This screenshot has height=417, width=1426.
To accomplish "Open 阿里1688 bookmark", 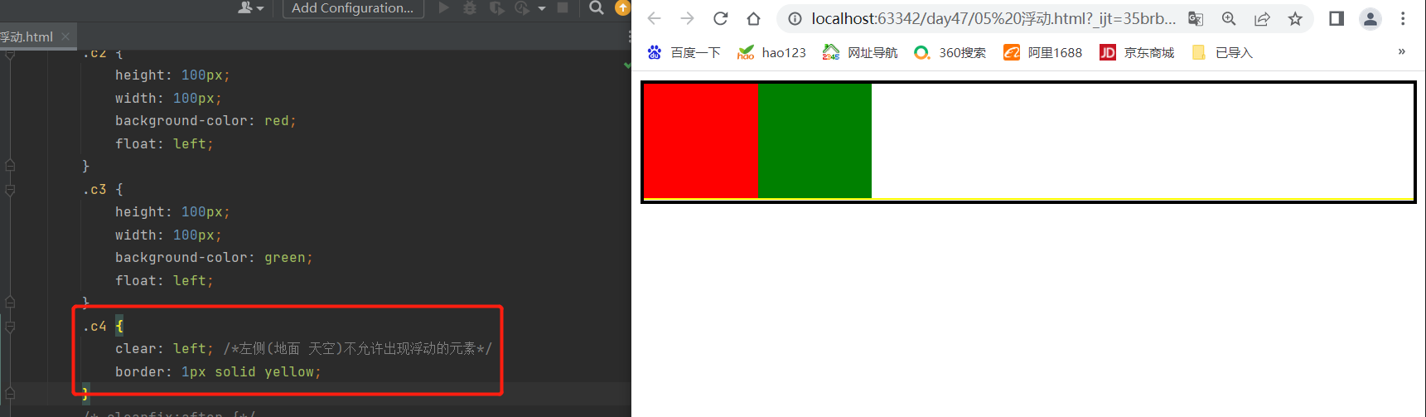I will [1043, 52].
